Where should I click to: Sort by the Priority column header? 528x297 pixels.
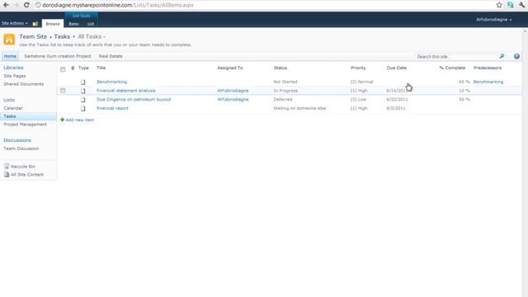(x=358, y=68)
